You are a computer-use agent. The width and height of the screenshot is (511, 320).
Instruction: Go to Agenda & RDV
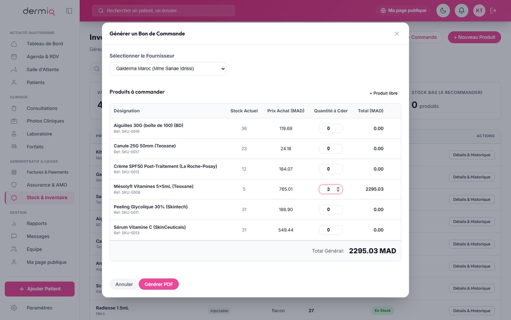coord(39,57)
